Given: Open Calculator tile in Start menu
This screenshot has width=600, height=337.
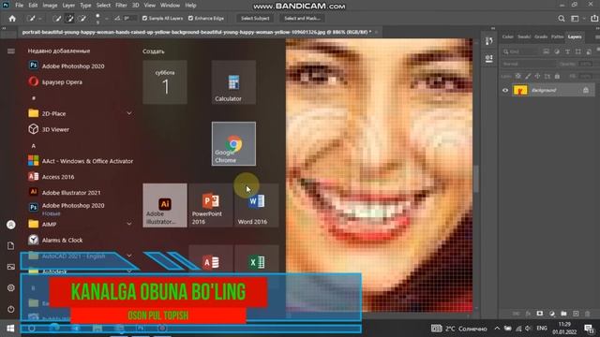Looking at the screenshot, I should [233, 82].
